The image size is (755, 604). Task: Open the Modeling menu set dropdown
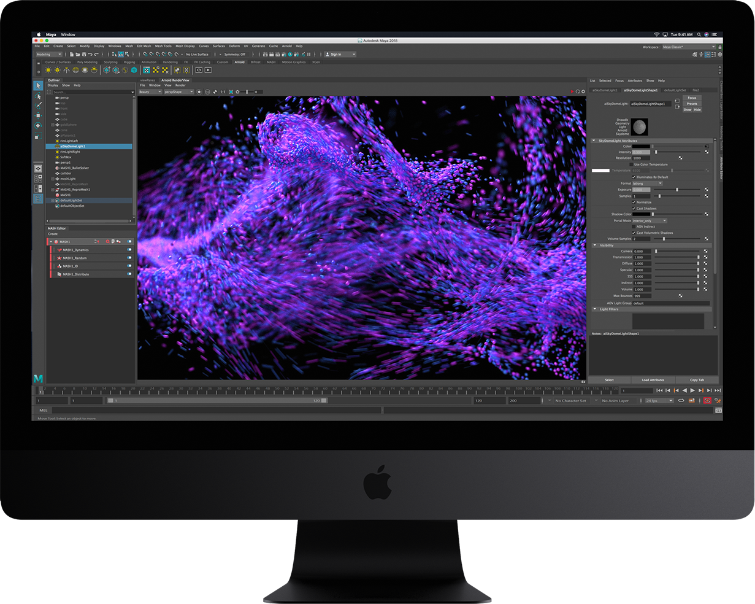[x=49, y=54]
